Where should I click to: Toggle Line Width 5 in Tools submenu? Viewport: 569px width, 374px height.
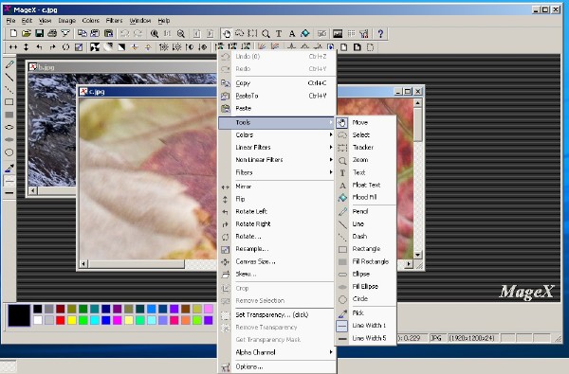pos(366,338)
